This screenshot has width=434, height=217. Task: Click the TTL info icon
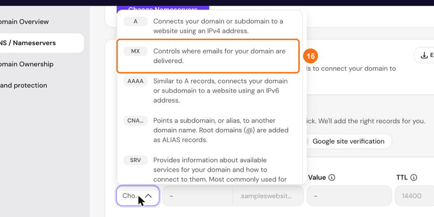pos(414,177)
